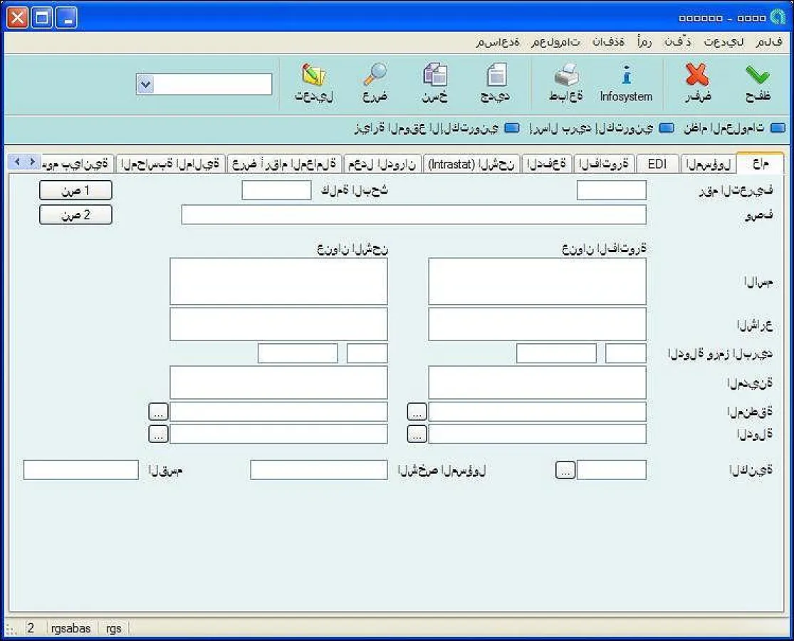Screen dimensions: 794x641
Task: Click the magnifying glass View icon
Action: [x=375, y=76]
